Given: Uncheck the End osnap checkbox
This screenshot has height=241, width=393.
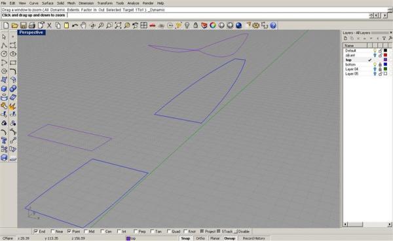Looking at the screenshot, I should tap(36, 231).
